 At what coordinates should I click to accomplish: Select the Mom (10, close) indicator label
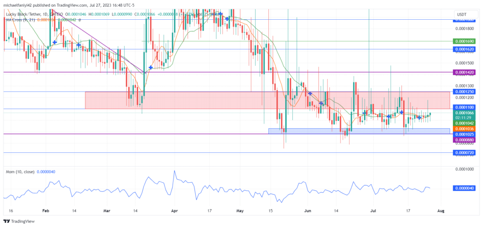[x=20, y=172]
